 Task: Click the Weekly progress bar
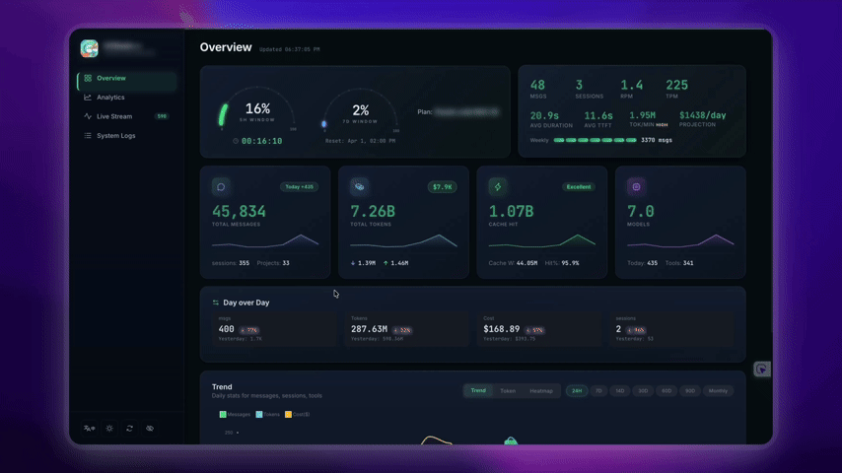[595, 140]
